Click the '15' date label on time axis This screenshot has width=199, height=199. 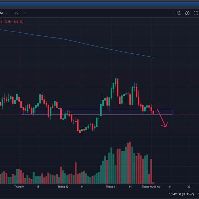coord(38,187)
